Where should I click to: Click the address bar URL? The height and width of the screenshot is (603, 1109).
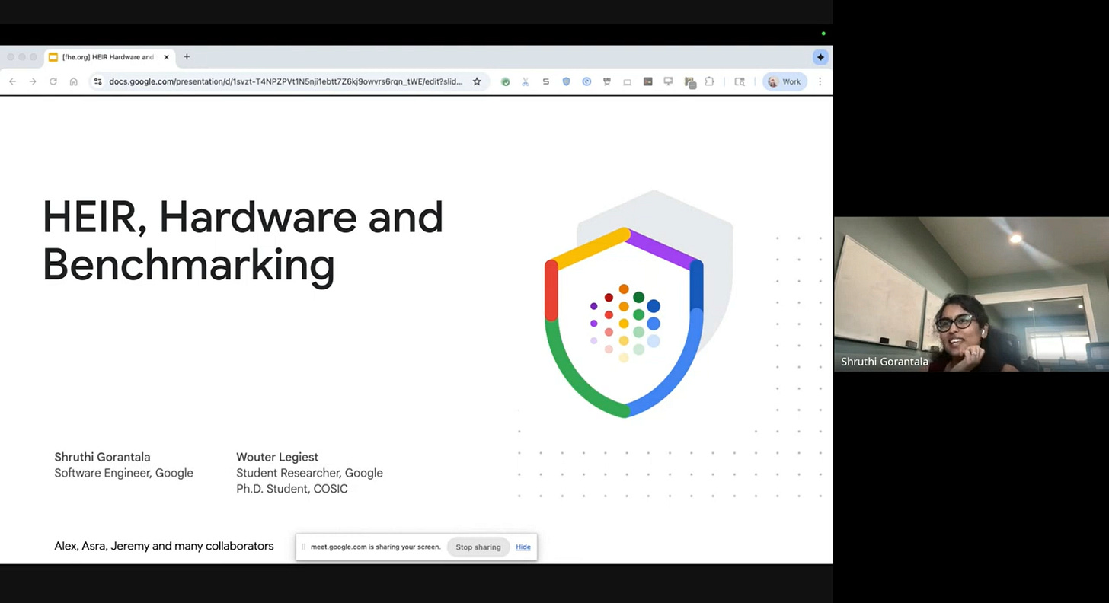pyautogui.click(x=286, y=81)
